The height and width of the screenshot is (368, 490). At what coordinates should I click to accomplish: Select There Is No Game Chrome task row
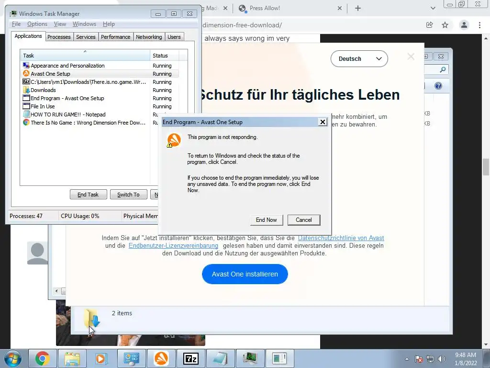(x=89, y=123)
